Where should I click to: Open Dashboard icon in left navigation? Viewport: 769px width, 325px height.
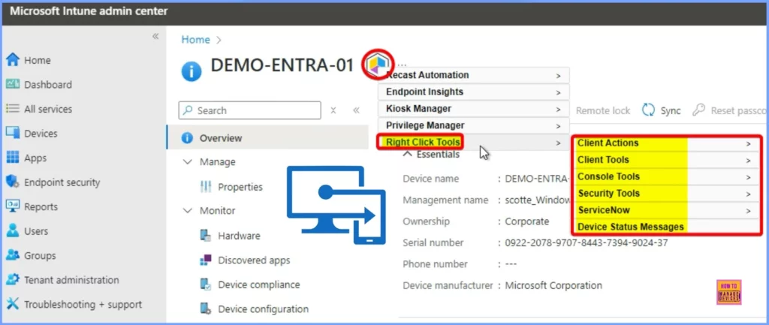(12, 85)
